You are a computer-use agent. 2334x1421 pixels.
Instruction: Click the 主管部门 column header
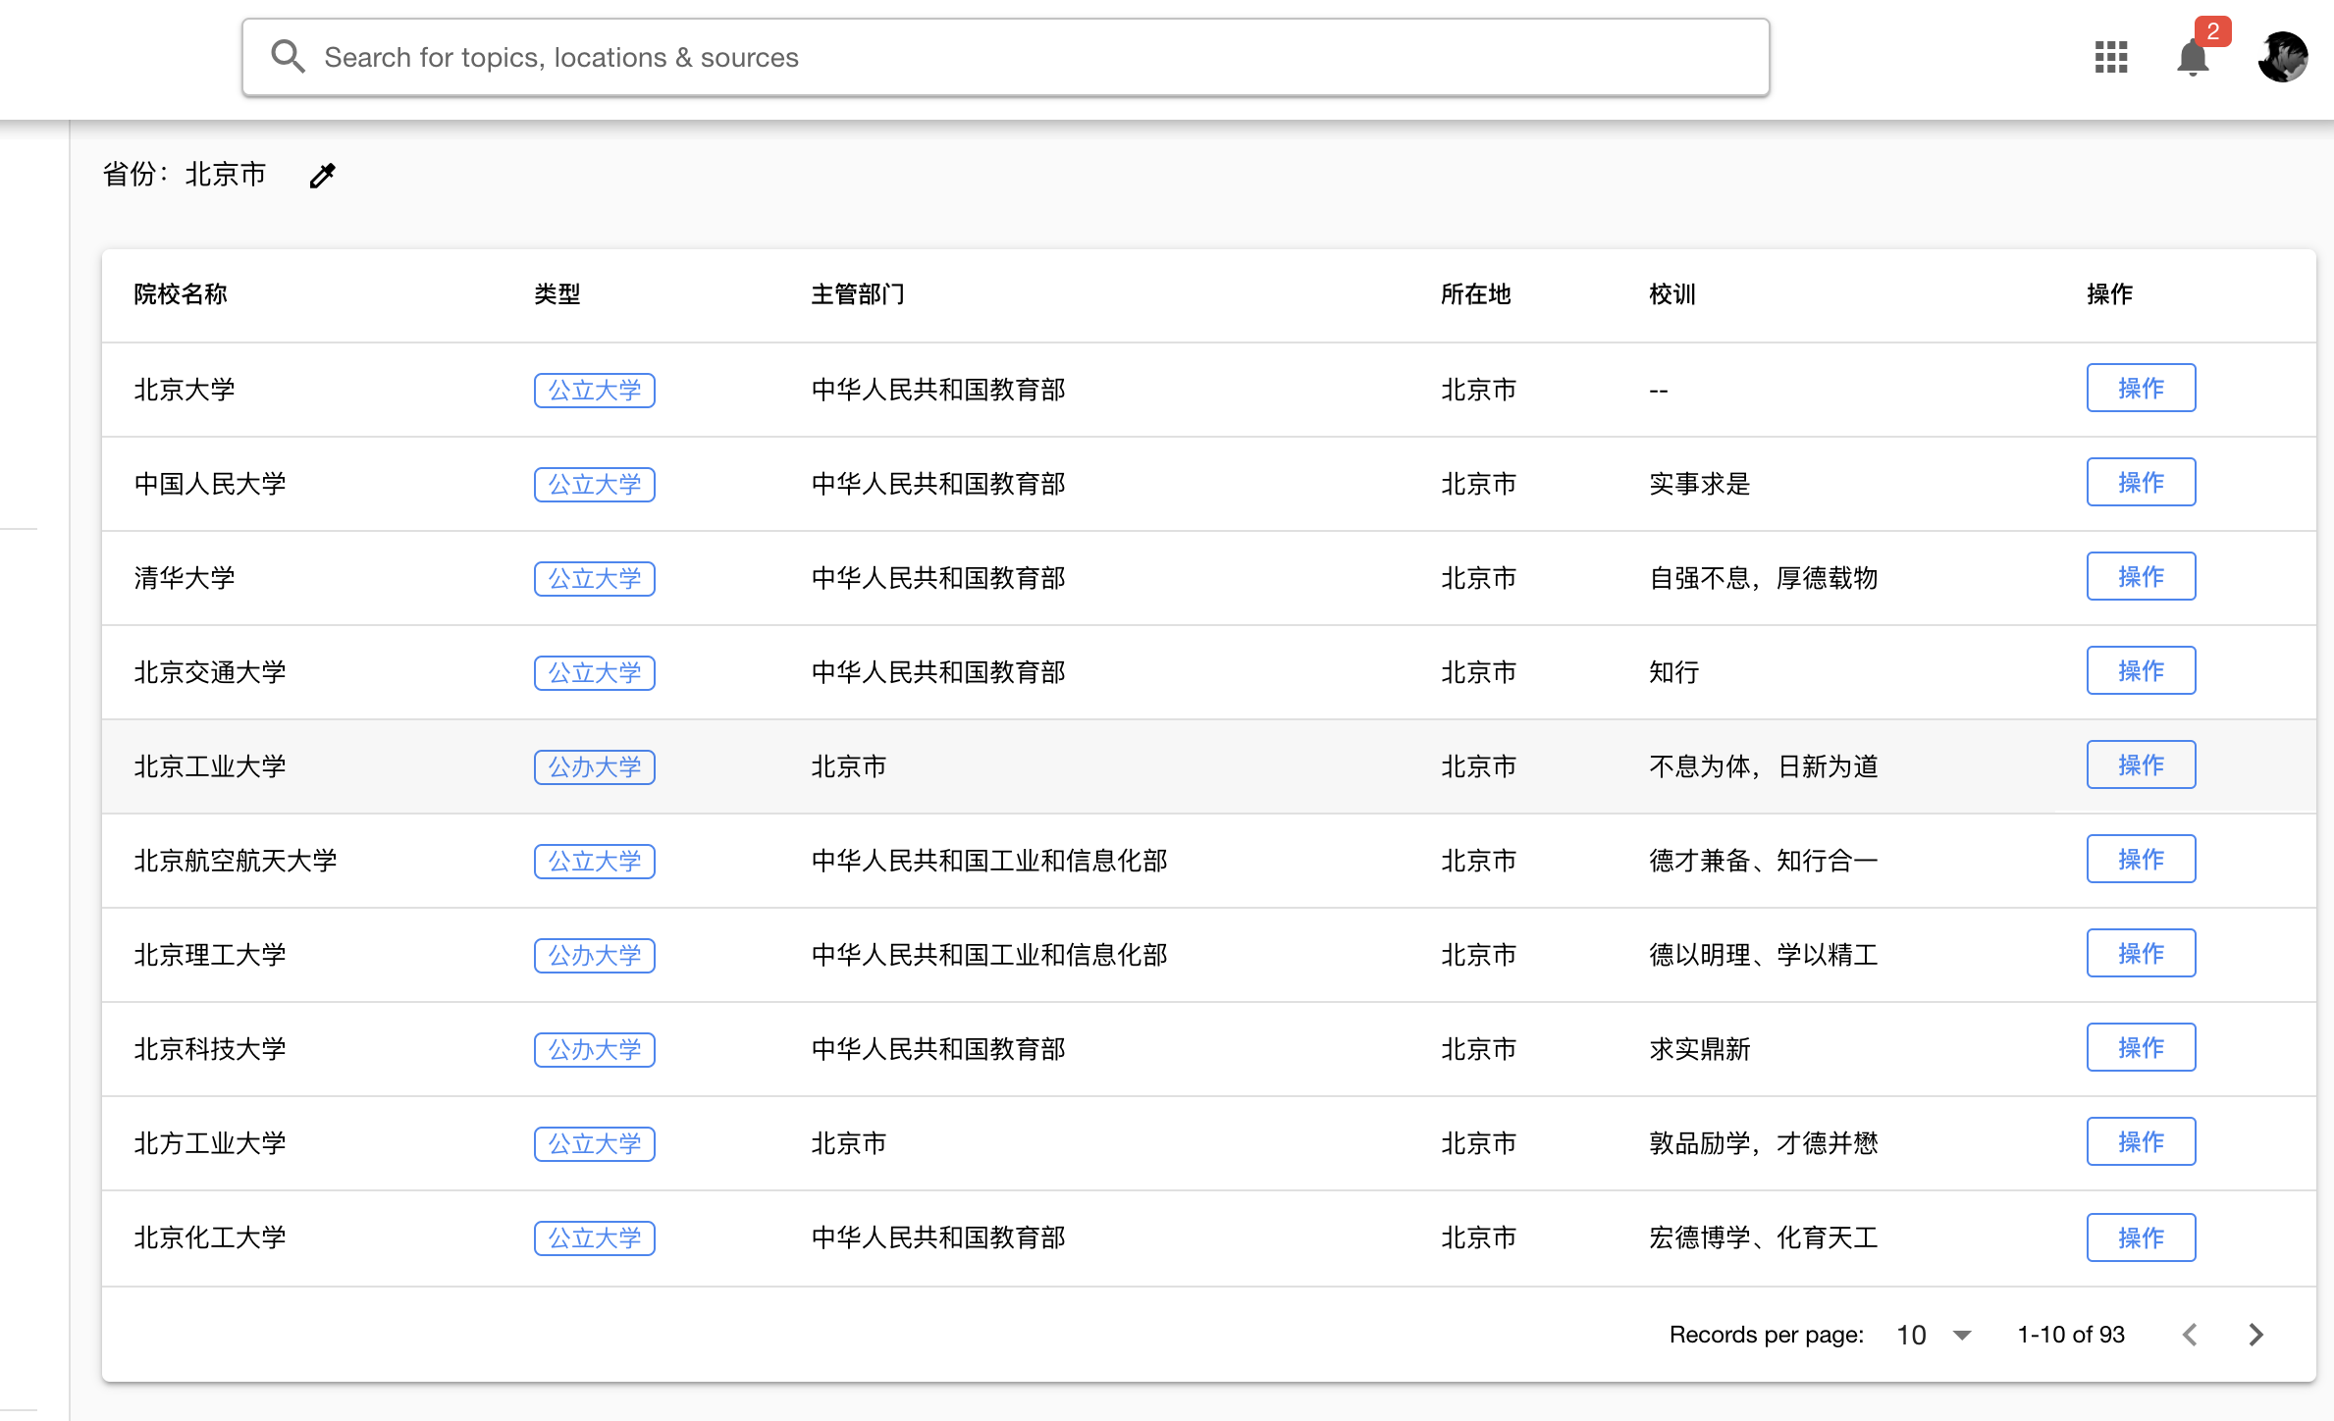click(858, 294)
